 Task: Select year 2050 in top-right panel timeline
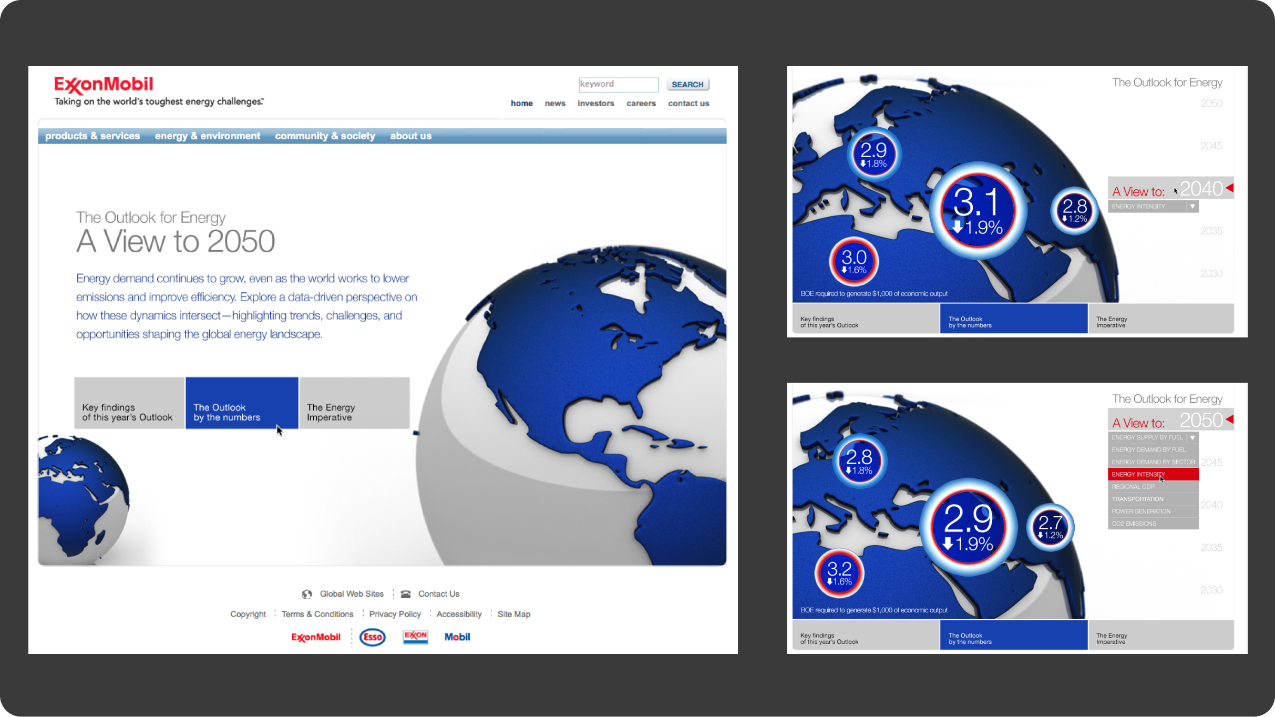click(1211, 104)
